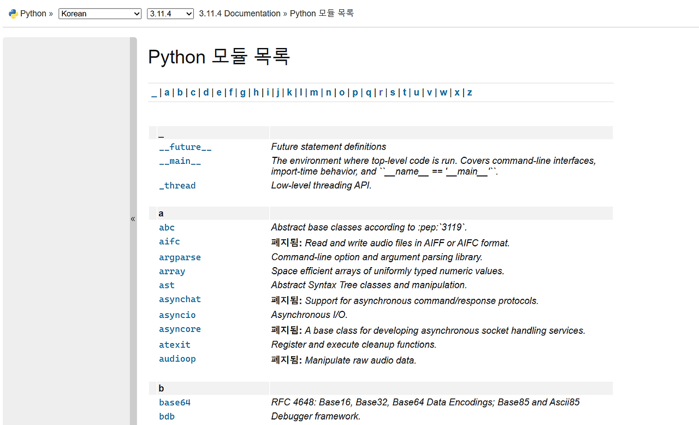This screenshot has height=425, width=699.
Task: Open the 3.11.4 Documentation breadcrumb link
Action: pyautogui.click(x=240, y=13)
